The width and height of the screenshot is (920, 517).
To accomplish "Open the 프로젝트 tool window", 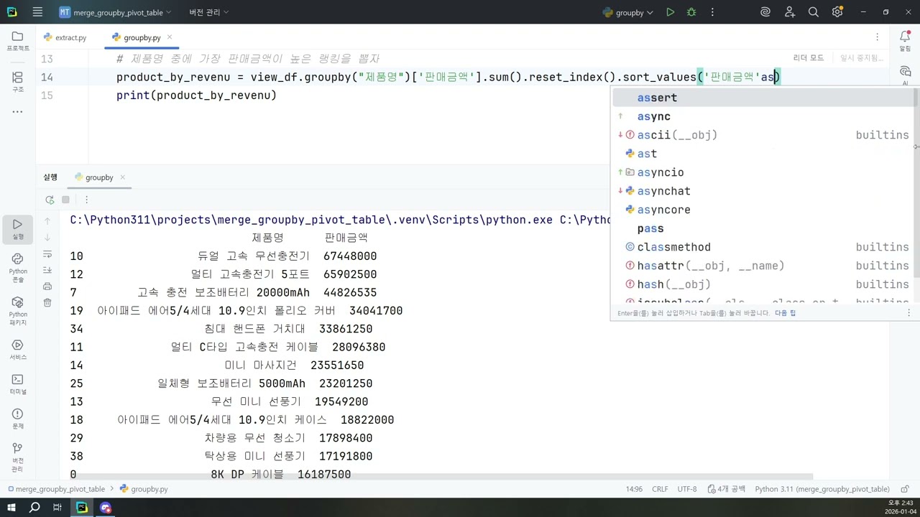I will click(x=18, y=41).
